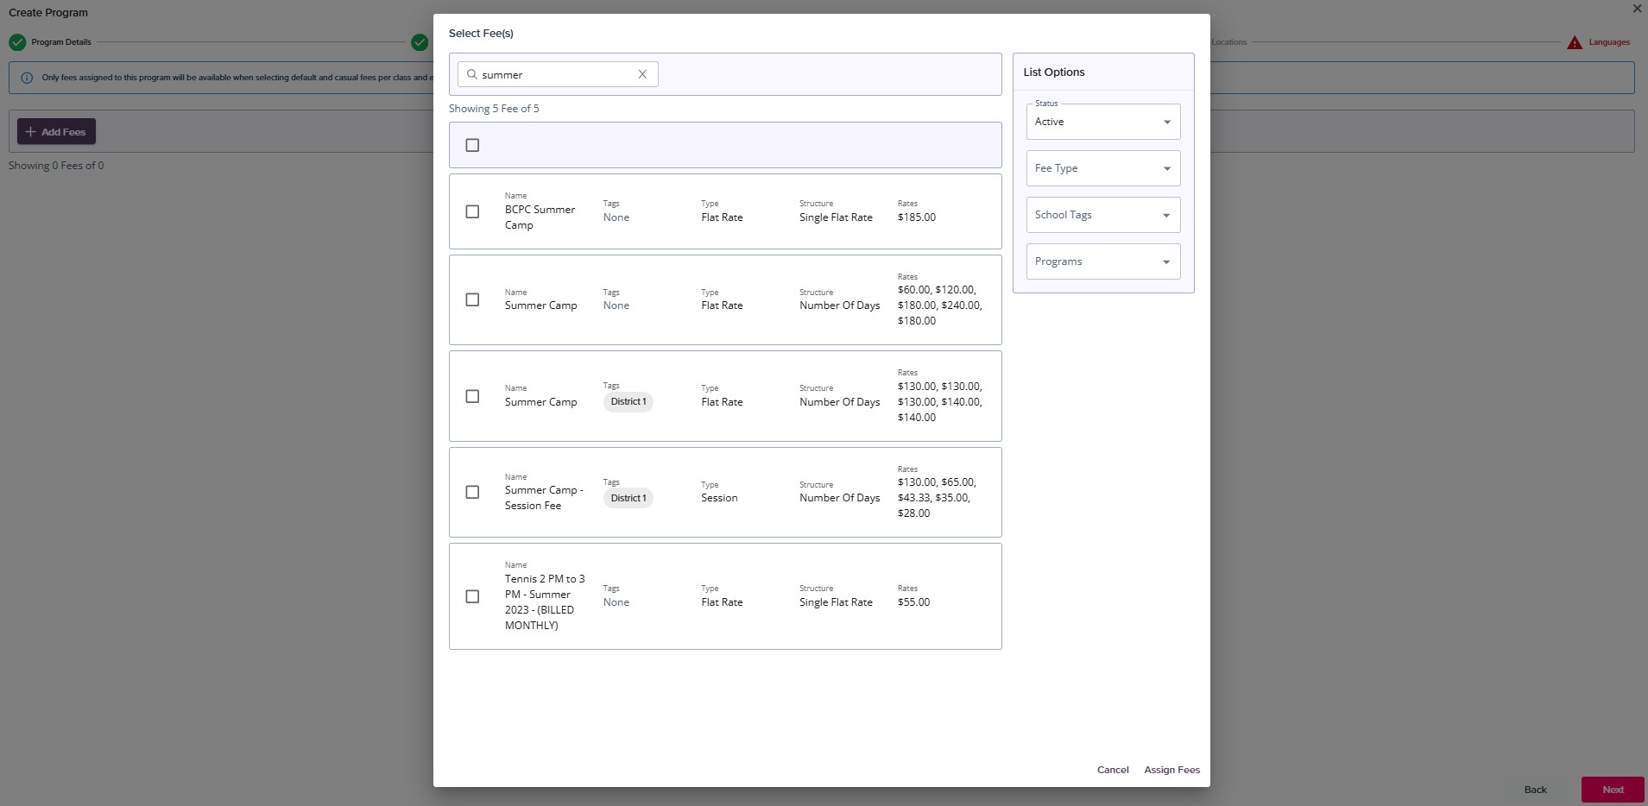Viewport: 1648px width, 806px height.
Task: Check the BCPC Summer Camp fee
Action: click(472, 211)
